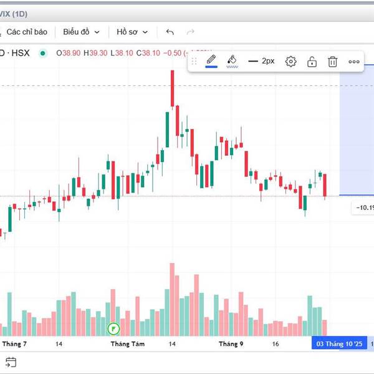
Task: Open drawing settings gear
Action: [x=290, y=62]
